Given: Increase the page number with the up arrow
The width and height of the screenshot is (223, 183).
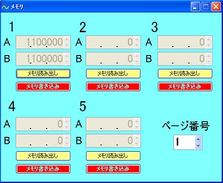Looking at the screenshot, I should click(x=198, y=139).
